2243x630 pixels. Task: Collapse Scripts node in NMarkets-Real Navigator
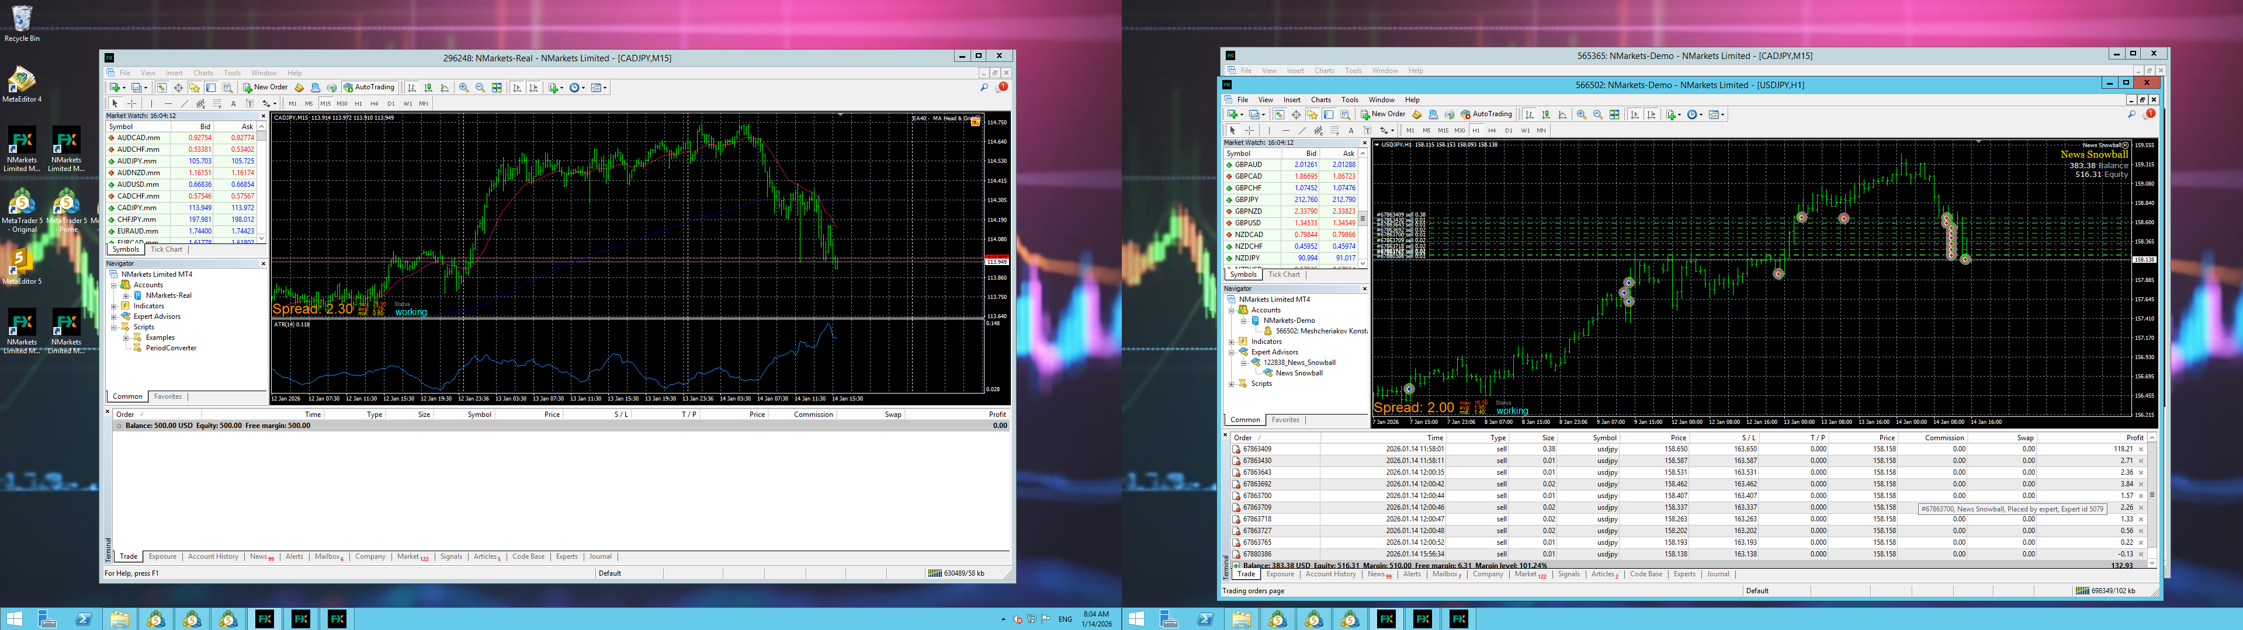(x=114, y=327)
